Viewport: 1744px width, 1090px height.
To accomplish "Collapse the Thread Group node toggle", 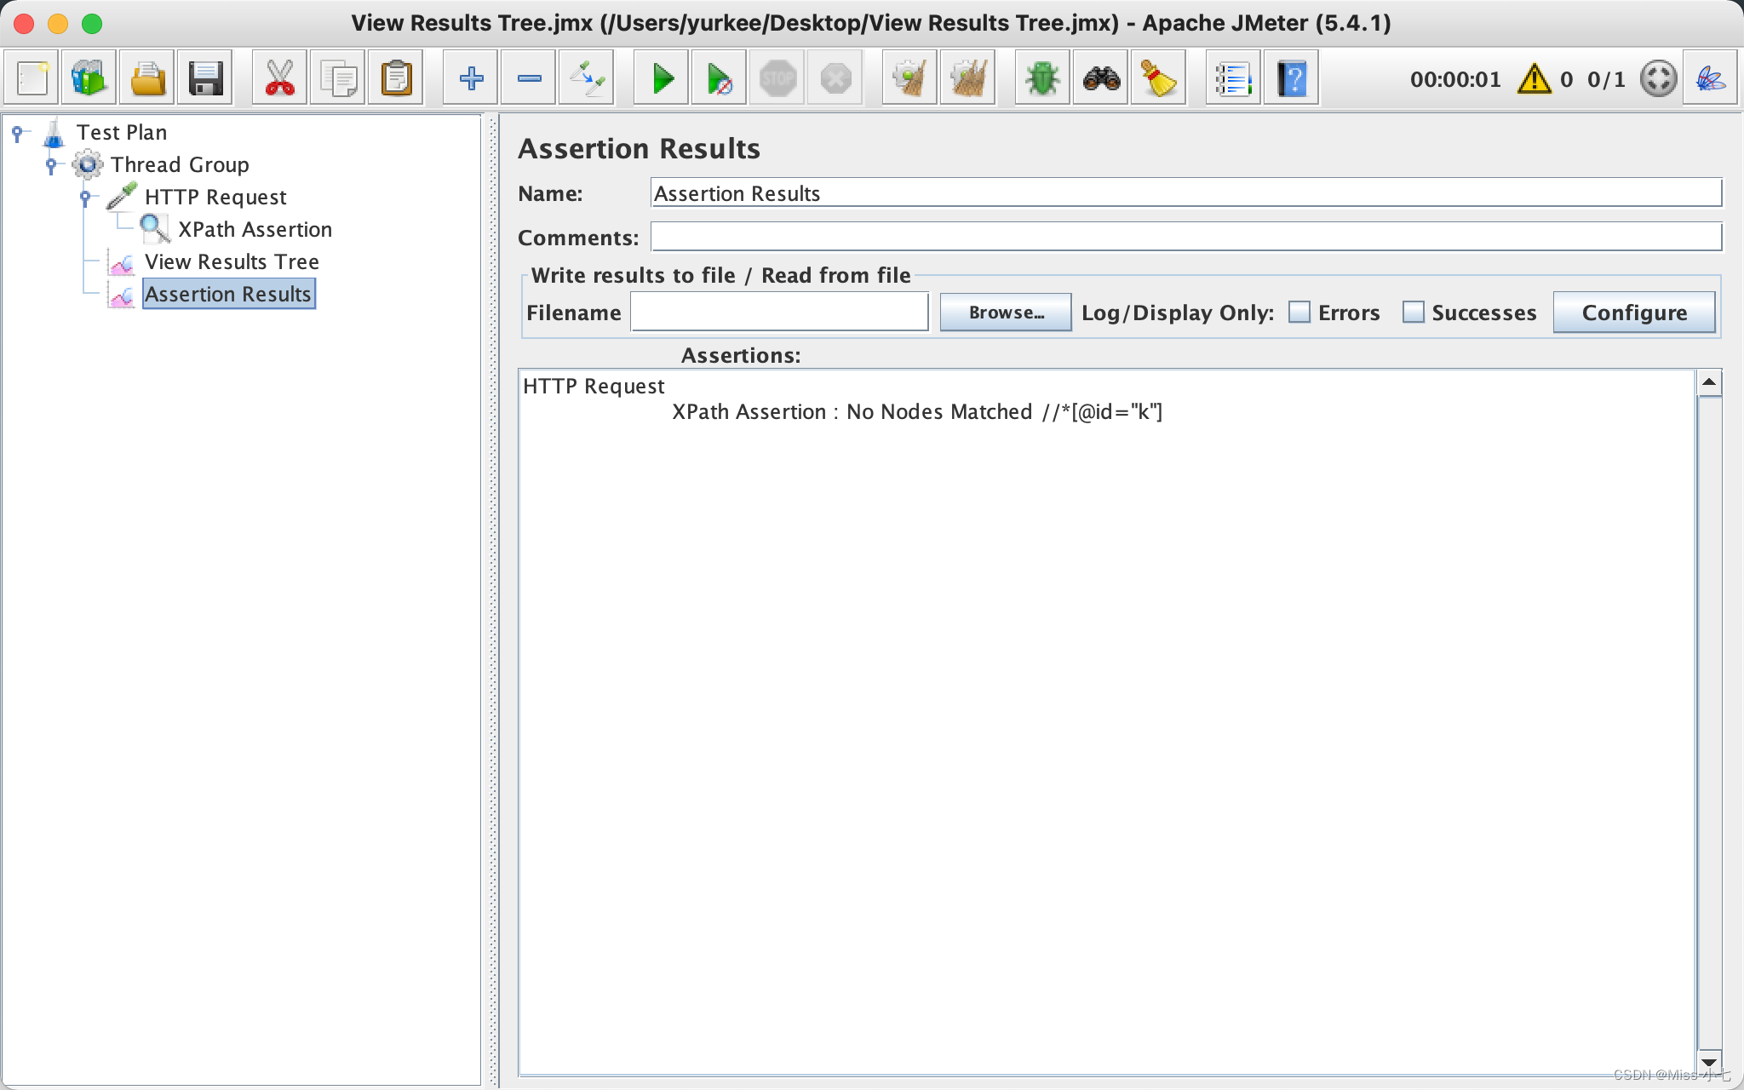I will pyautogui.click(x=51, y=164).
